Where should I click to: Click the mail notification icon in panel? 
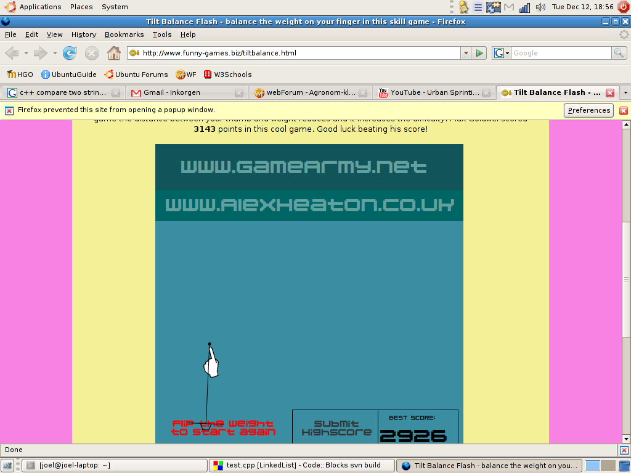(509, 7)
